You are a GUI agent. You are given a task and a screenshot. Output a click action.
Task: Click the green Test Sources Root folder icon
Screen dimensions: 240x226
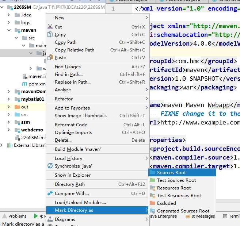click(152, 180)
